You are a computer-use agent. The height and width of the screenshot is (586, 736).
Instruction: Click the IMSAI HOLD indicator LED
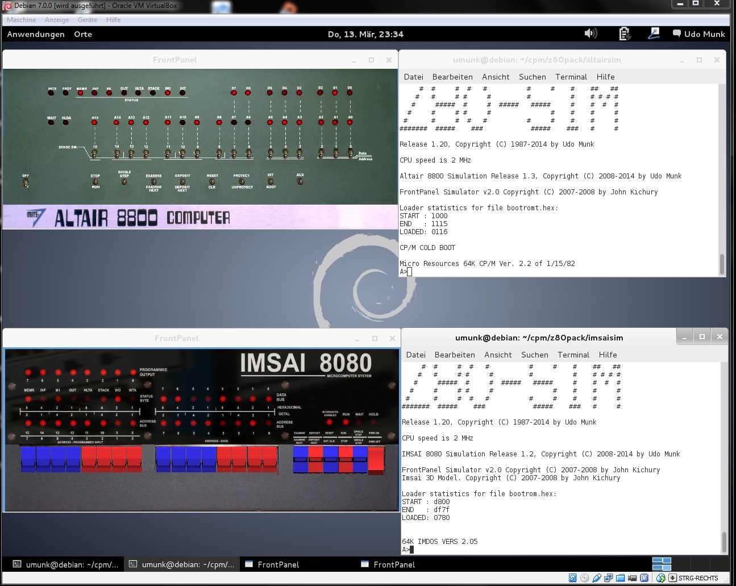tap(373, 422)
